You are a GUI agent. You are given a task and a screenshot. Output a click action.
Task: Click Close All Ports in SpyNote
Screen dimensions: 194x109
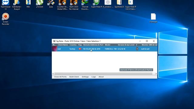(x=60, y=77)
